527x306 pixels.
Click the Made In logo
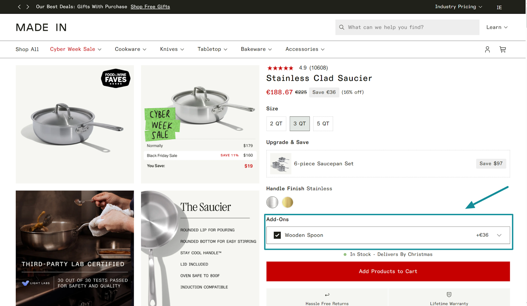click(x=41, y=27)
